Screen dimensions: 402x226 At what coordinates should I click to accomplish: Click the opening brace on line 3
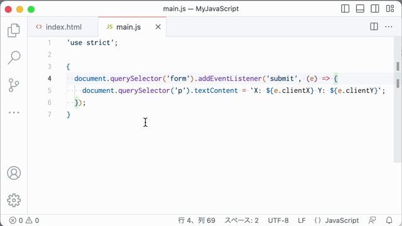68,67
